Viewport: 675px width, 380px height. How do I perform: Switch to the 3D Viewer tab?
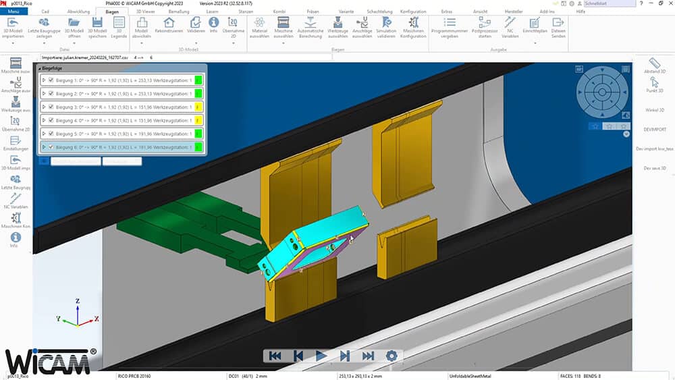point(146,11)
